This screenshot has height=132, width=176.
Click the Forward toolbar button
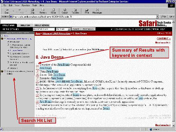pyautogui.click(x=20, y=11)
